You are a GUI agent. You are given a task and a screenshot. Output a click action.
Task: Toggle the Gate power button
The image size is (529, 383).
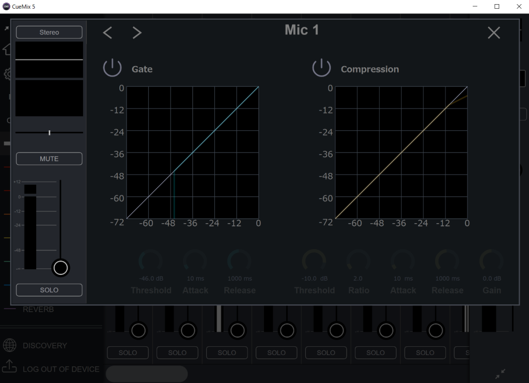click(112, 68)
